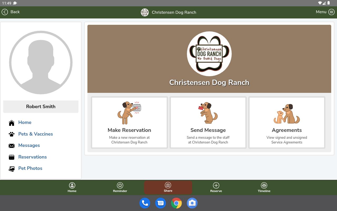Select the Send Message card title

[208, 130]
